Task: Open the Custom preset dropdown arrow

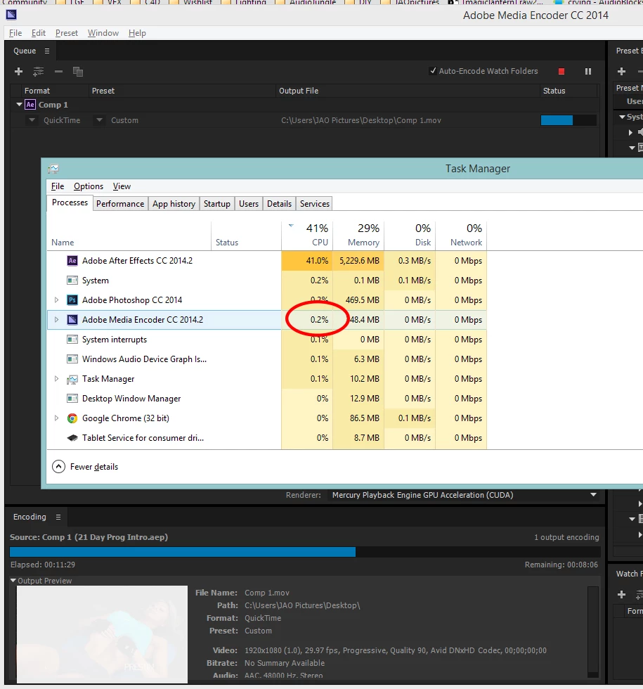Action: point(99,120)
